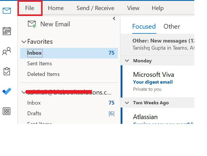
Task: Click the Other: New messages banner
Action: pos(163,44)
